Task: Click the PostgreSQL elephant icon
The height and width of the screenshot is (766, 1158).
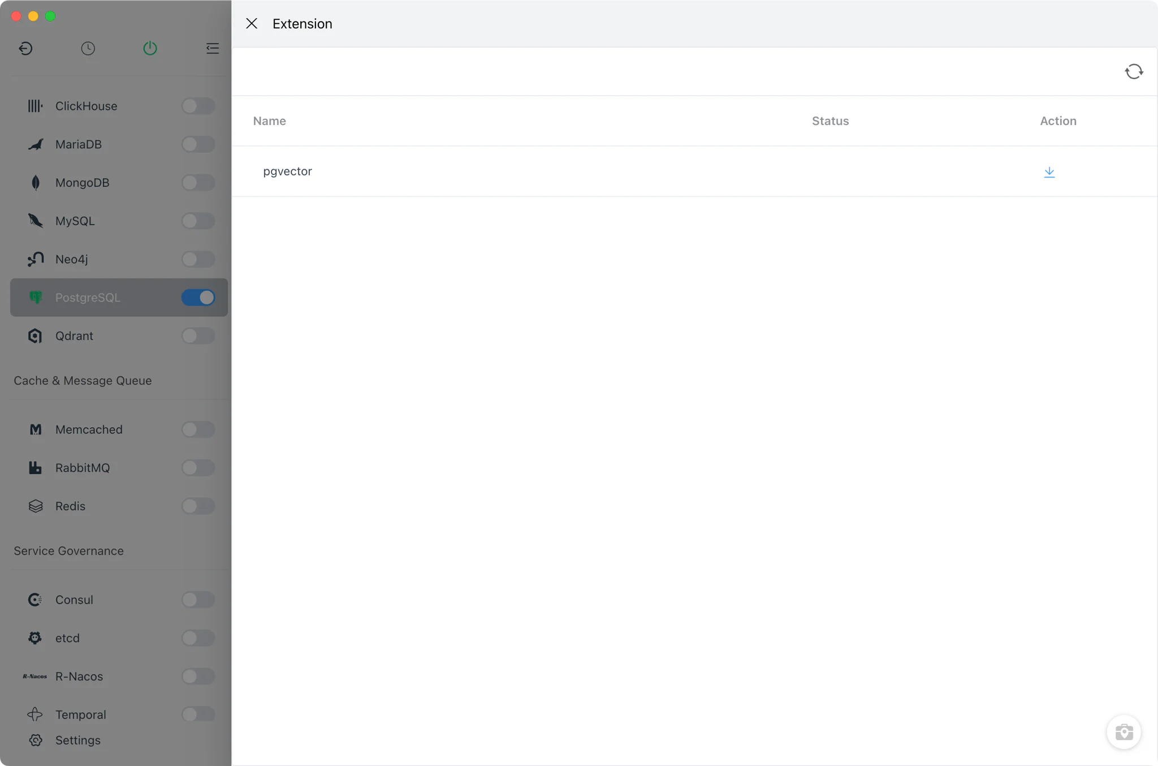Action: [x=35, y=298]
